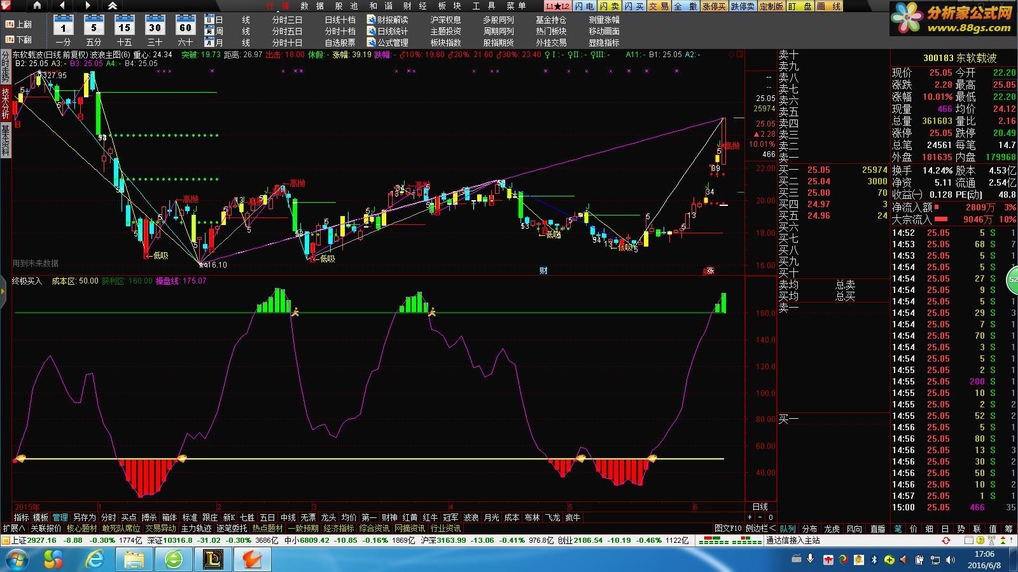Viewport: 1018px width, 572px height.
Task: Switch to daily line (日线) chart
Action: [228, 20]
